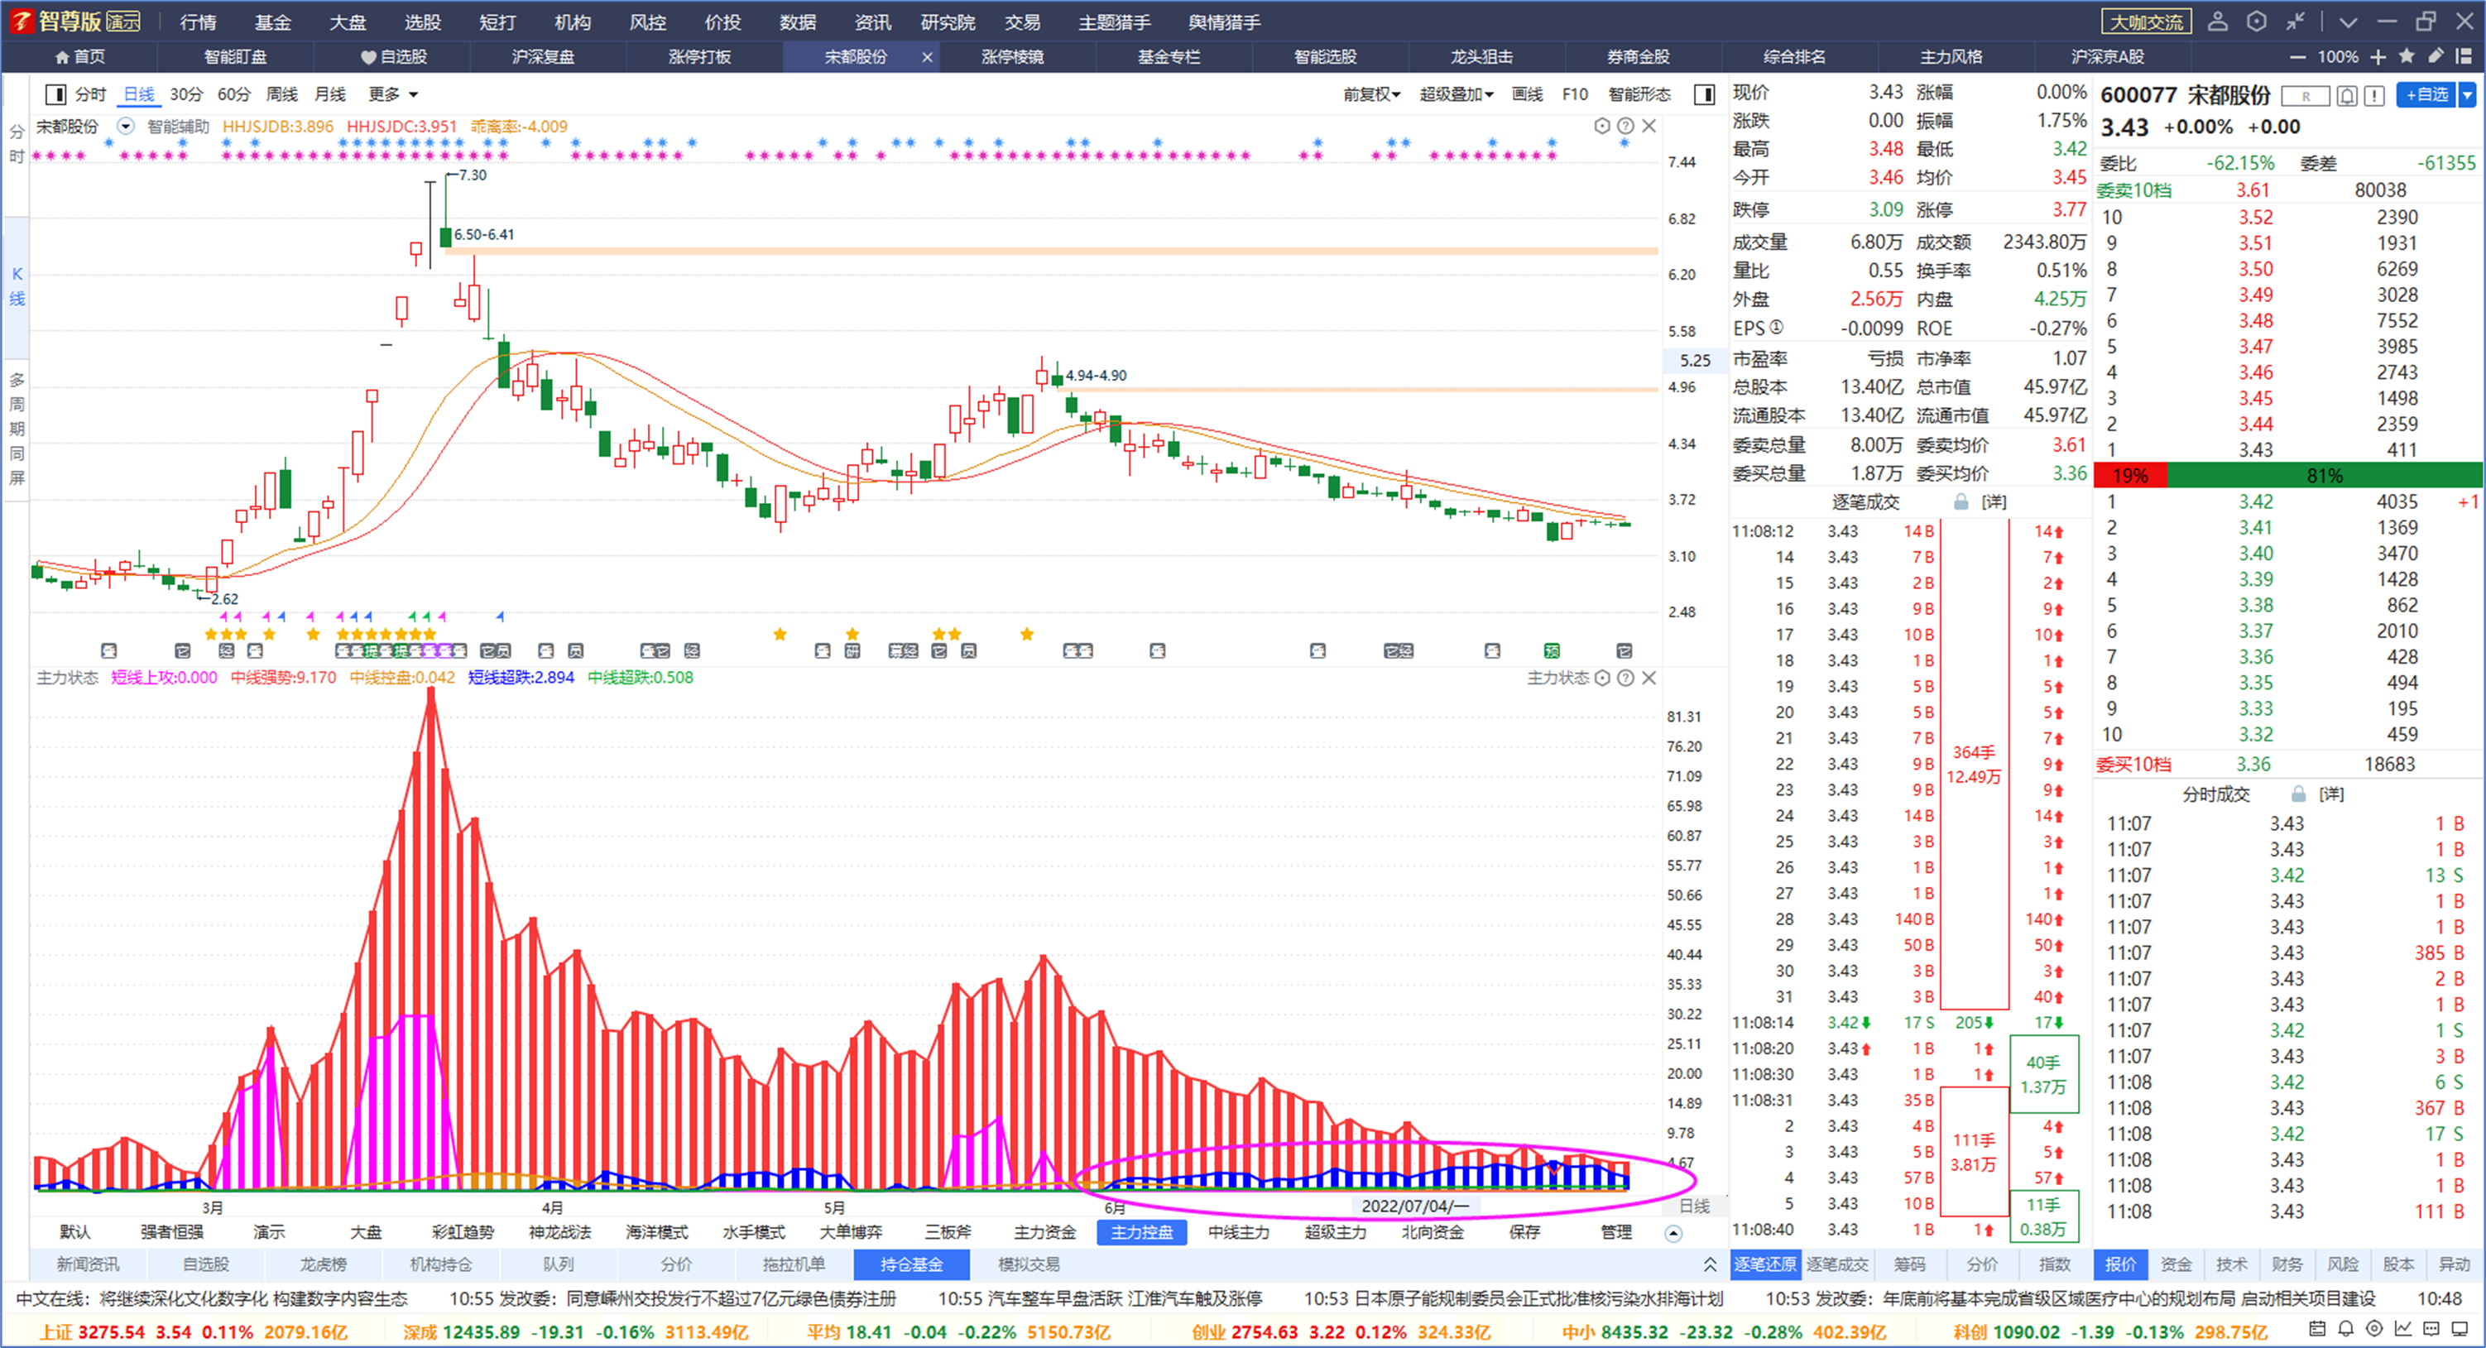The image size is (2486, 1348).
Task: Click the exclamation info icon beside the stock name
Action: 2375,95
